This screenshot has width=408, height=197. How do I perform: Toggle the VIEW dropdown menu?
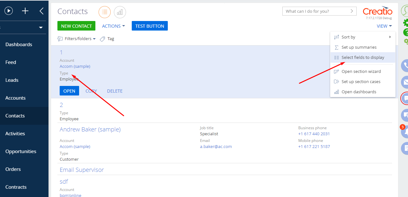point(384,26)
